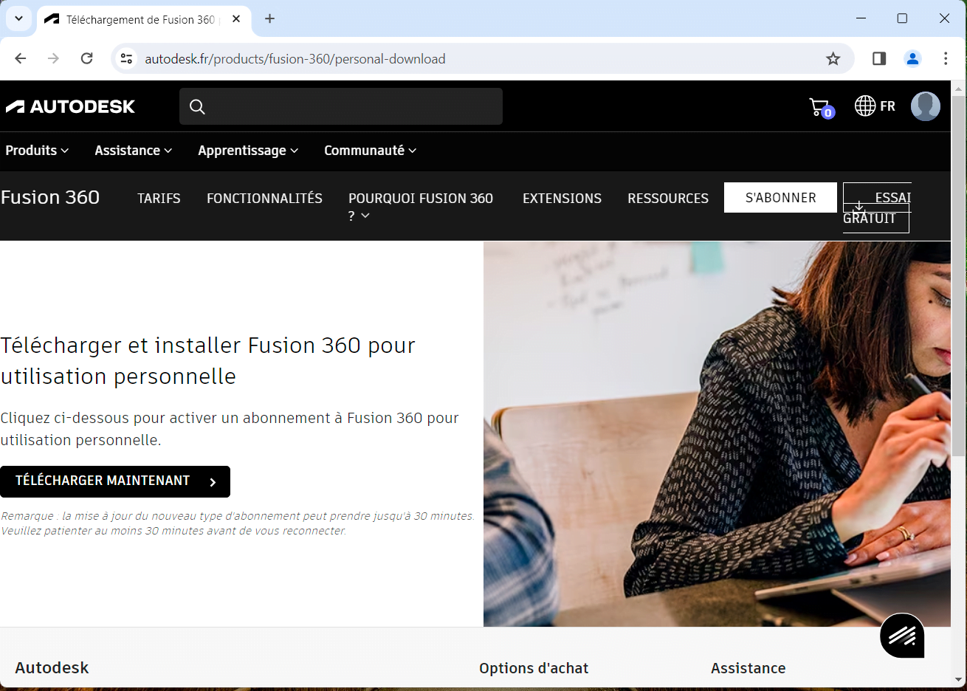Open the Autodesk assistant chat bubble
Screen dimensions: 967x691
point(902,635)
